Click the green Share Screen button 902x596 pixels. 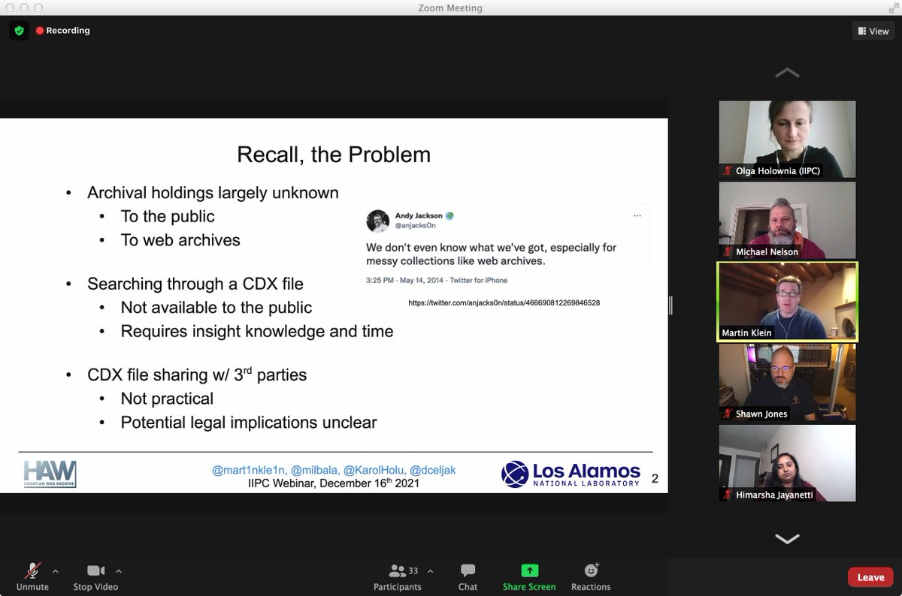click(529, 576)
